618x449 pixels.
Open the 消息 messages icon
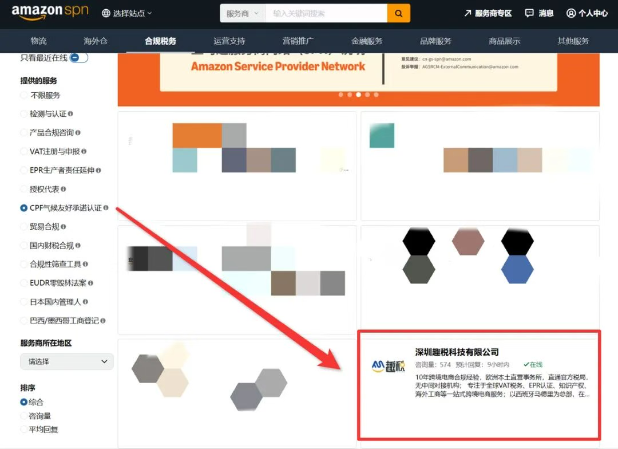[530, 13]
